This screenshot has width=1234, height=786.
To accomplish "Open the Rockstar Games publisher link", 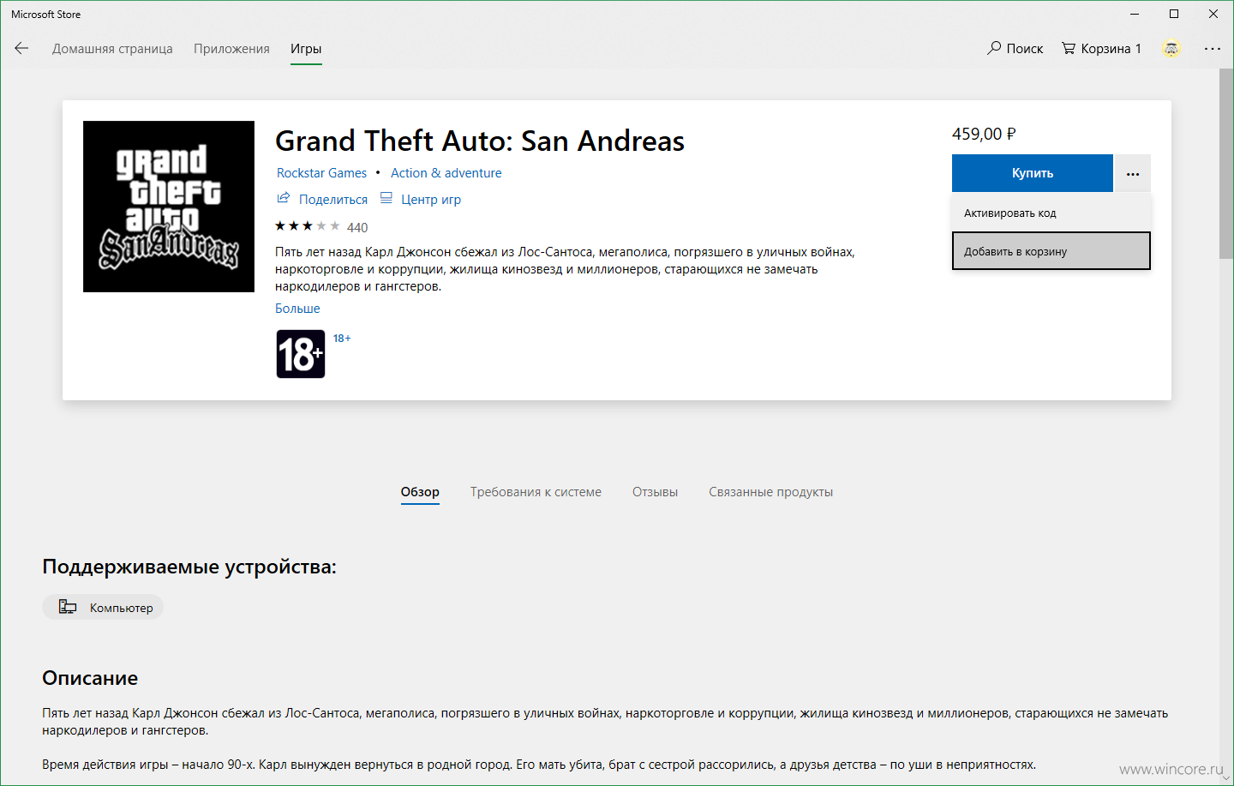I will pyautogui.click(x=321, y=173).
